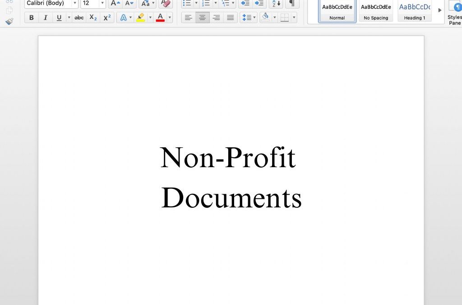Screen dimensions: 462x305
Task: Click the word Documents in document
Action: tap(231, 197)
